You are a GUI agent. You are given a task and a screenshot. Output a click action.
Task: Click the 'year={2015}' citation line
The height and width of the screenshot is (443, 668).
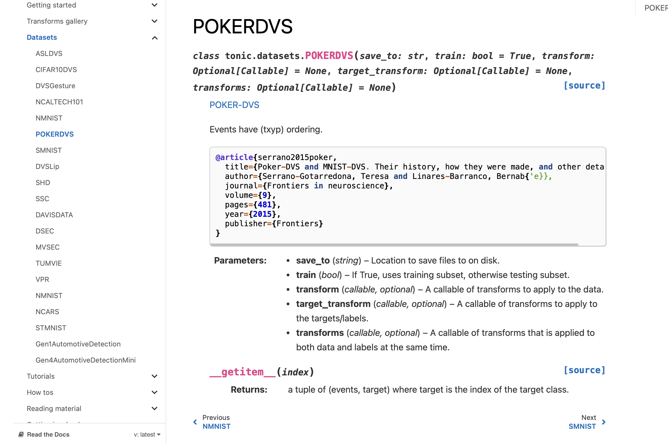tap(253, 214)
